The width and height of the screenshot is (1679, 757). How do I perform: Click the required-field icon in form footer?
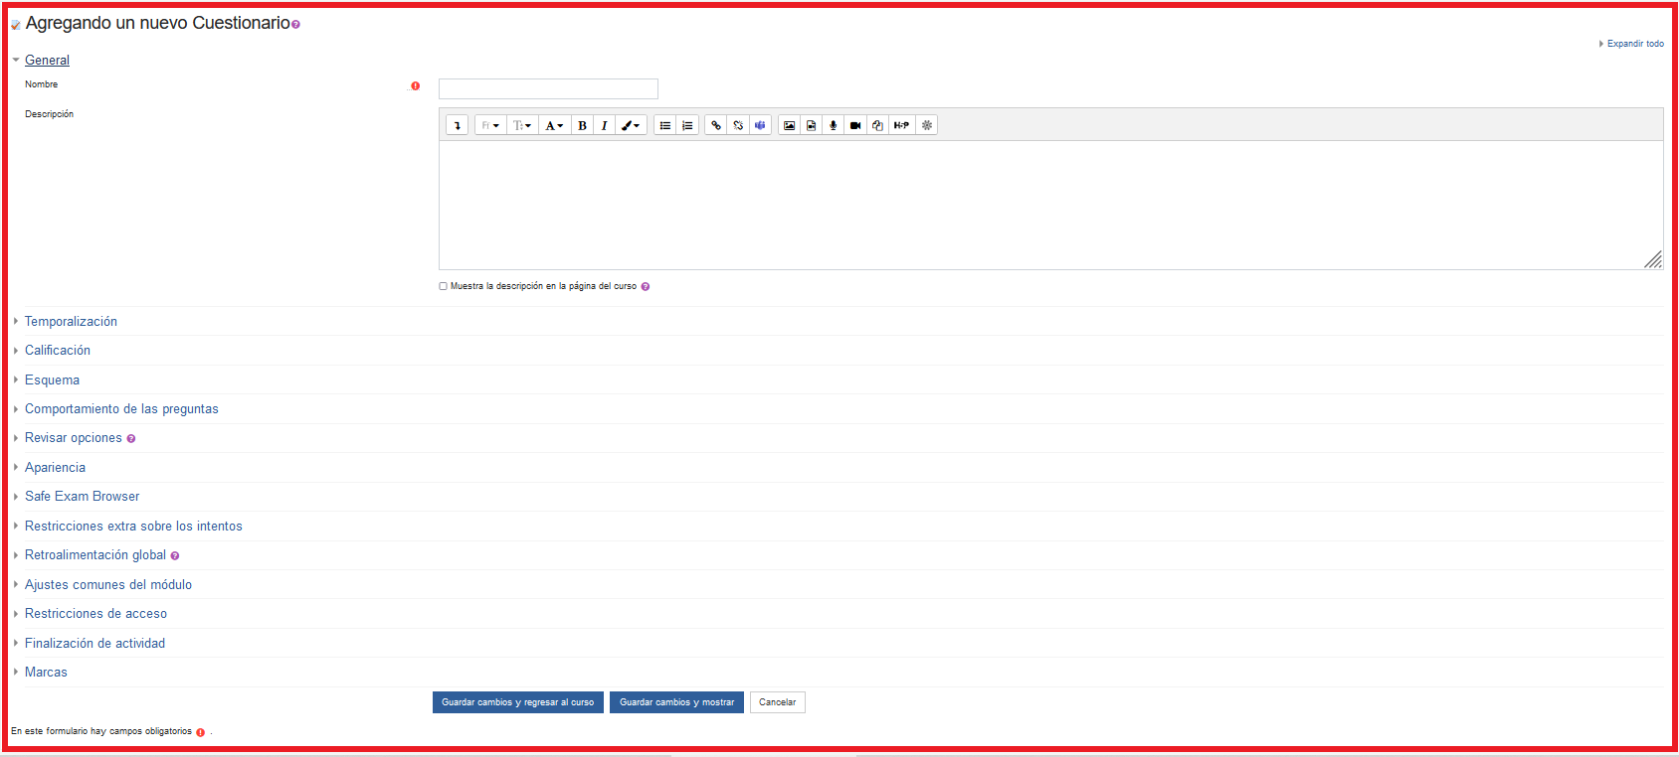tap(201, 732)
